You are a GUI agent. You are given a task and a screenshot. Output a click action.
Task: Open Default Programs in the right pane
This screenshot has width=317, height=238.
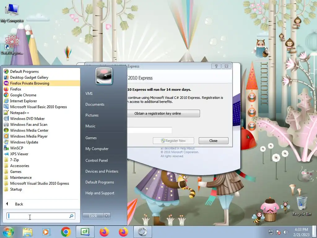point(99,182)
